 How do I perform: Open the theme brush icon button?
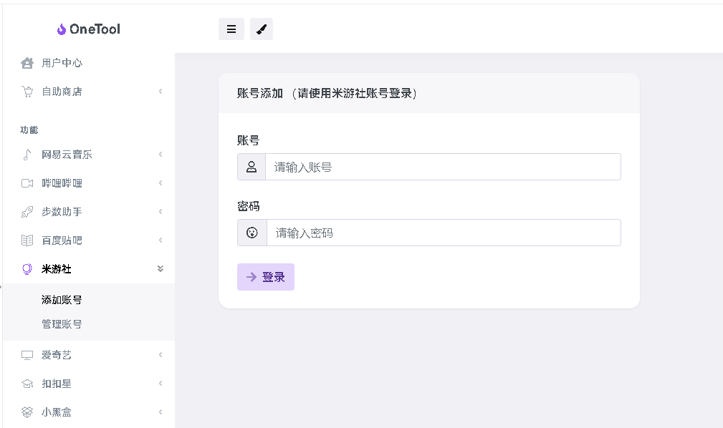click(262, 29)
